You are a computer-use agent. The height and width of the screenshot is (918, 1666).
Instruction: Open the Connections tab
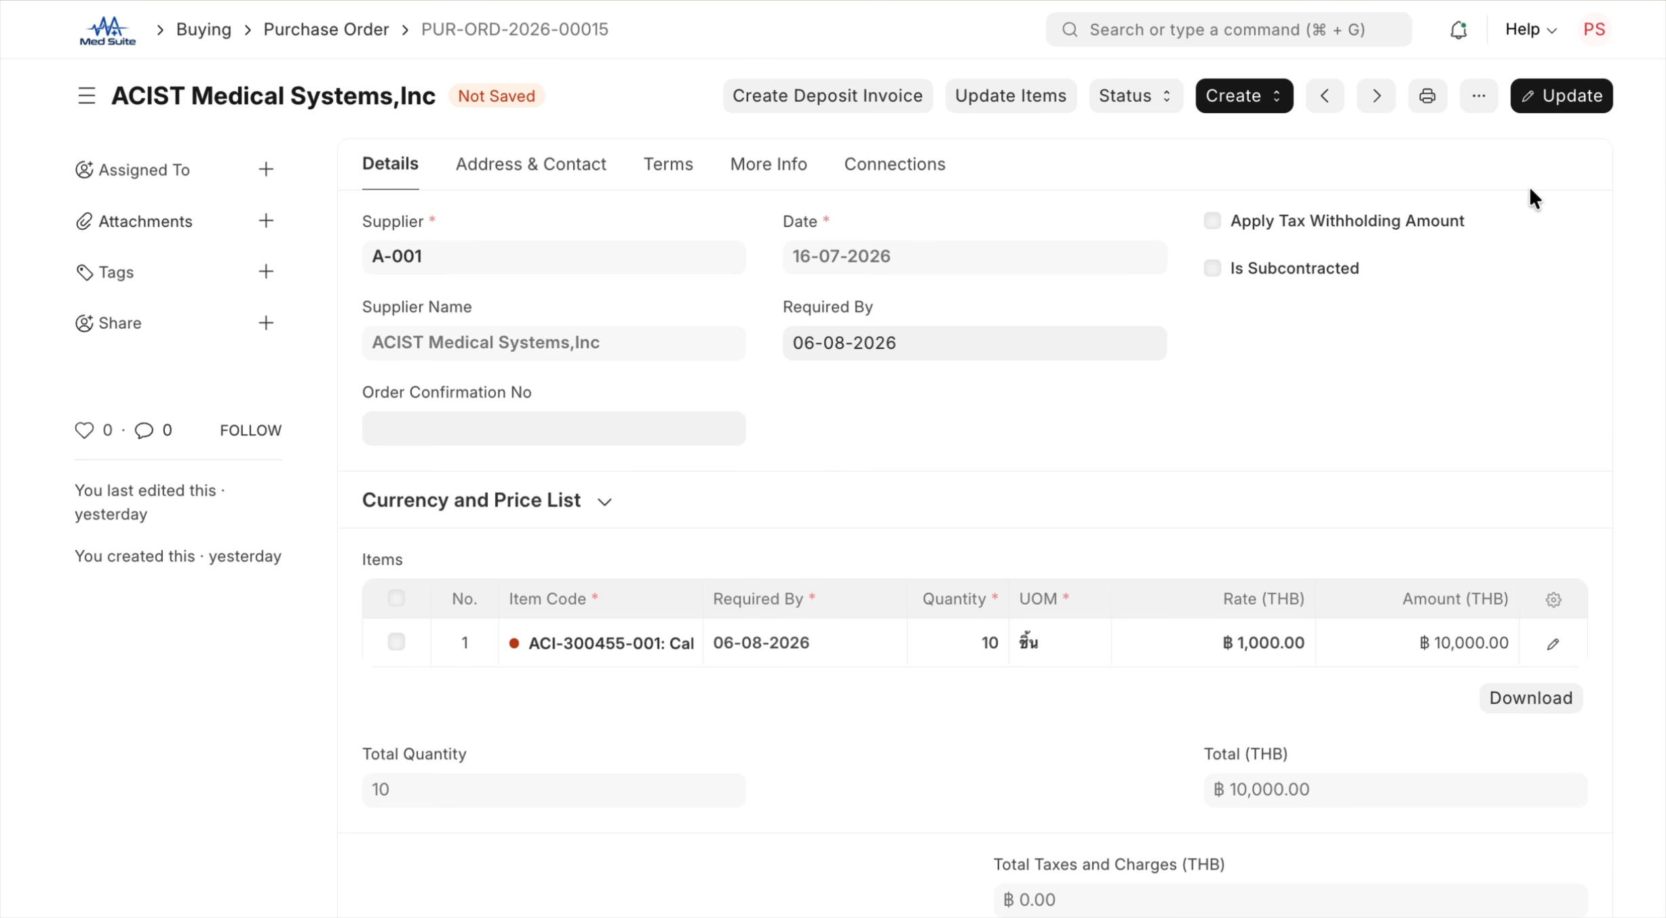tap(895, 164)
